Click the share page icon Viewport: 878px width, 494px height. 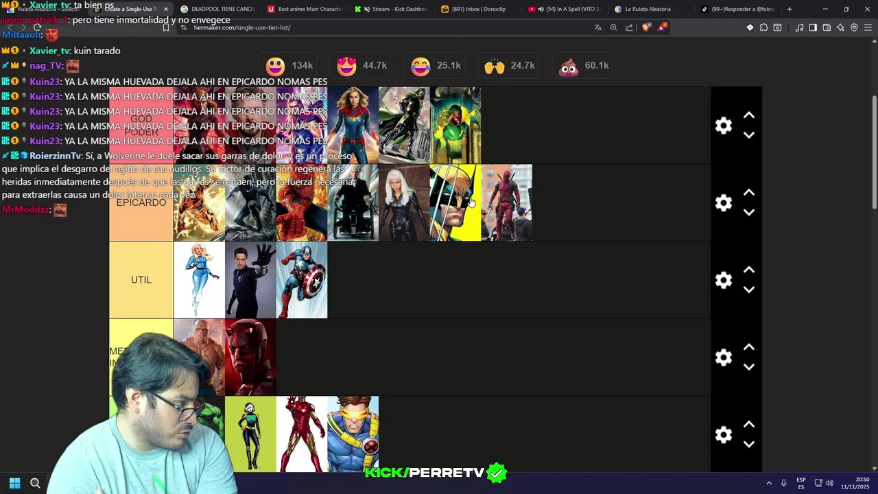coord(629,27)
